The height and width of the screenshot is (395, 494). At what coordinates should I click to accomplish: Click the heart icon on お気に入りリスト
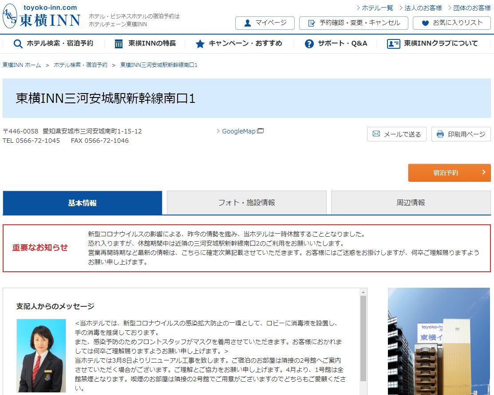point(425,23)
